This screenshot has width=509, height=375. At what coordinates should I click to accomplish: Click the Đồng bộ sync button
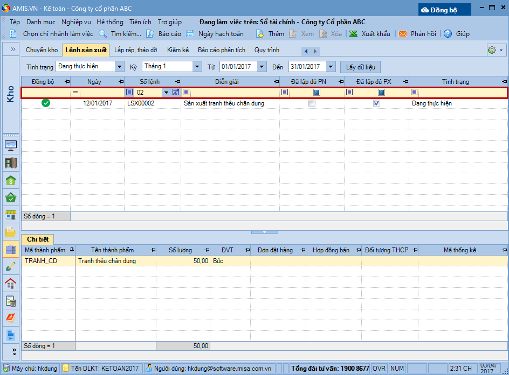click(444, 10)
